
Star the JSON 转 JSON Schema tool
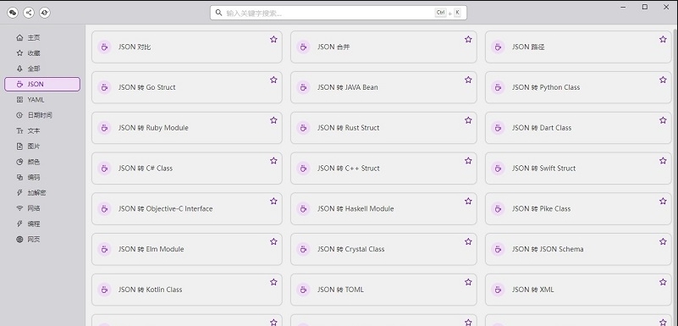(x=663, y=241)
